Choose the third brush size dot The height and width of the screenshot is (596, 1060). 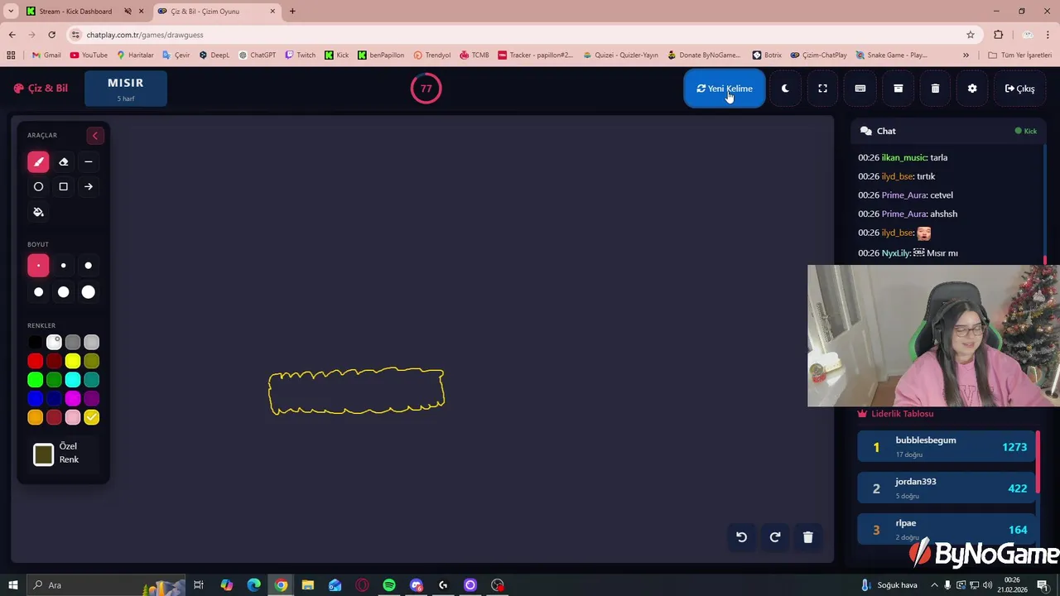pyautogui.click(x=89, y=266)
